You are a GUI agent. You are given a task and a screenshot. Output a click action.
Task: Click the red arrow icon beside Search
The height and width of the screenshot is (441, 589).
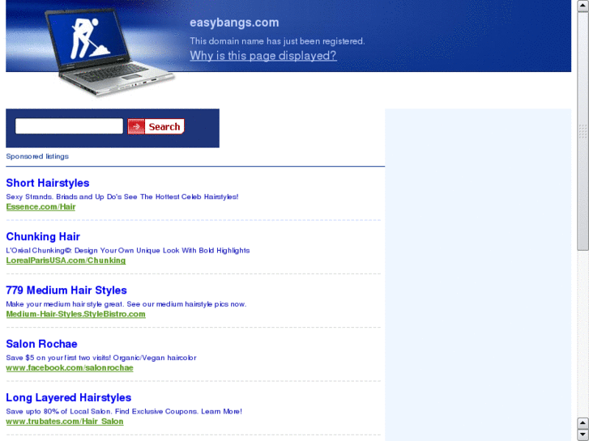[x=136, y=126]
